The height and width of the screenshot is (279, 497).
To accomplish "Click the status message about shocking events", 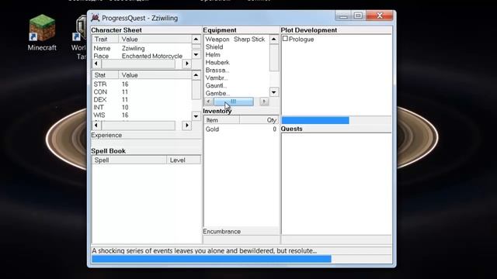I will point(204,251).
